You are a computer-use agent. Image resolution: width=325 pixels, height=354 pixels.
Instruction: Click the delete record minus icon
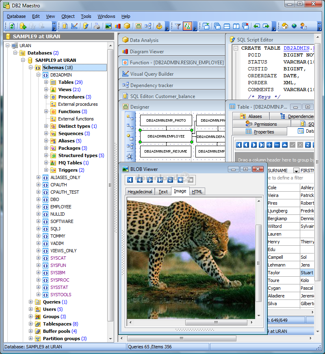pos(277,145)
